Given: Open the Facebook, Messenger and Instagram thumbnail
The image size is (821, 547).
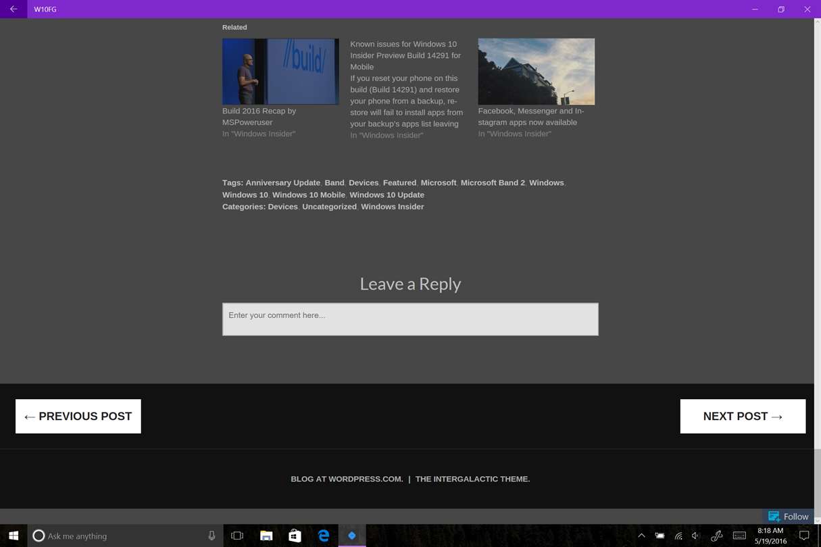Looking at the screenshot, I should 537,72.
